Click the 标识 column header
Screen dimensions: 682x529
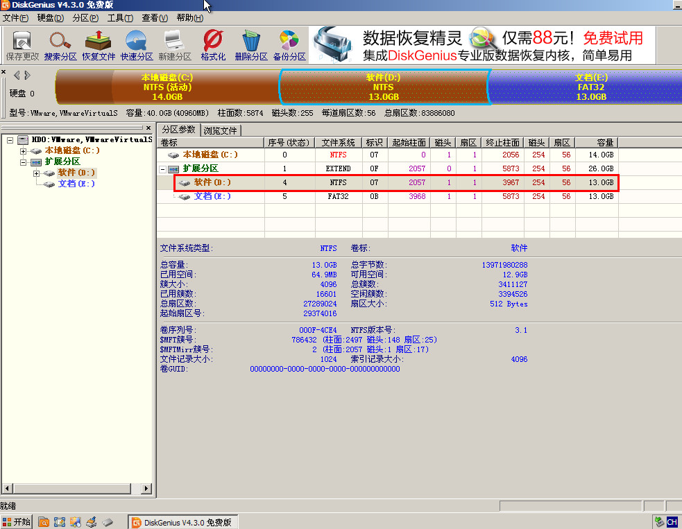[x=375, y=143]
